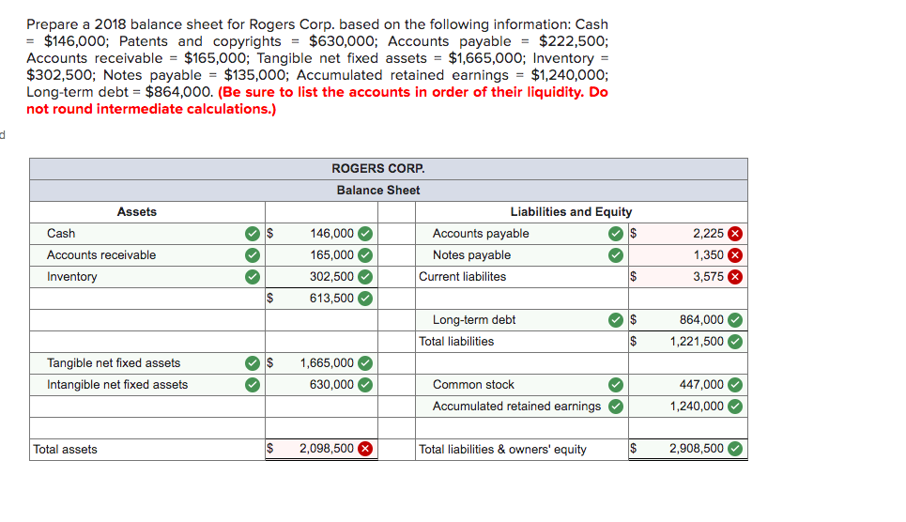Click the green check beside Accounts payable label
The image size is (906, 522).
(x=616, y=234)
